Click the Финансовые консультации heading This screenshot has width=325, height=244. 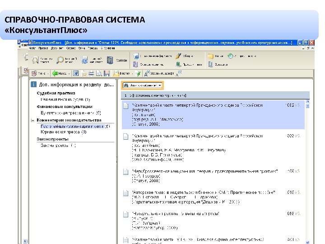(x=65, y=107)
